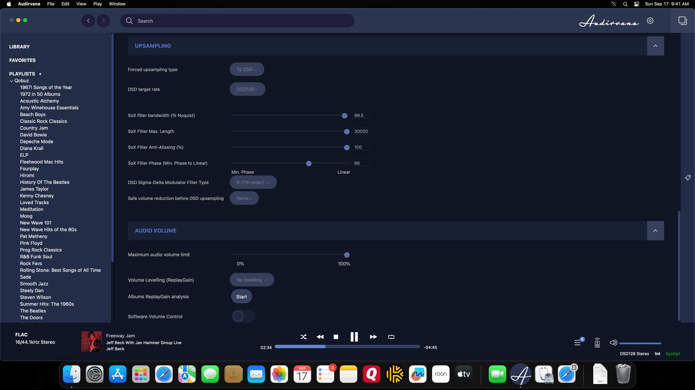Adjust SoX filter bandwidth slider
Image resolution: width=695 pixels, height=390 pixels.
tap(345, 116)
